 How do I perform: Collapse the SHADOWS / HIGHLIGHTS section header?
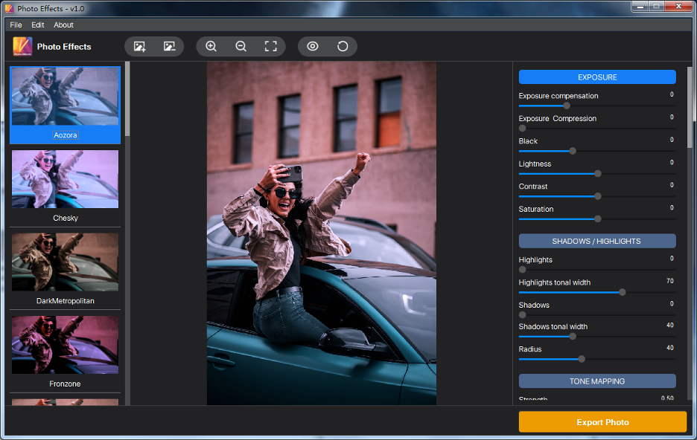(x=596, y=242)
